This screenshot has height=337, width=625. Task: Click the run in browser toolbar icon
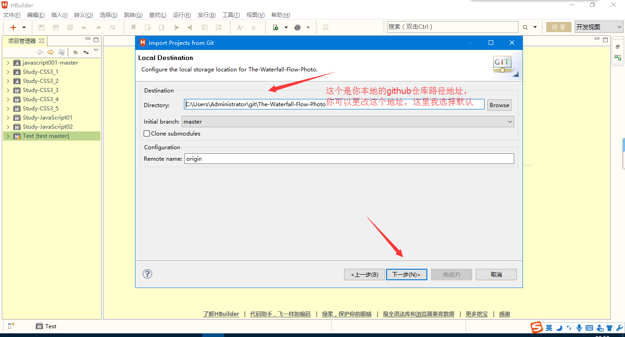click(x=275, y=27)
